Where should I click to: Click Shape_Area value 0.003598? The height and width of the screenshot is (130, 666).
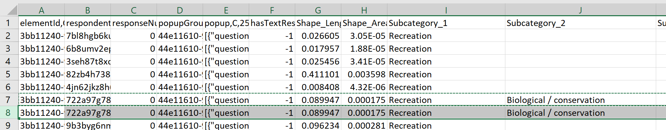(364, 74)
